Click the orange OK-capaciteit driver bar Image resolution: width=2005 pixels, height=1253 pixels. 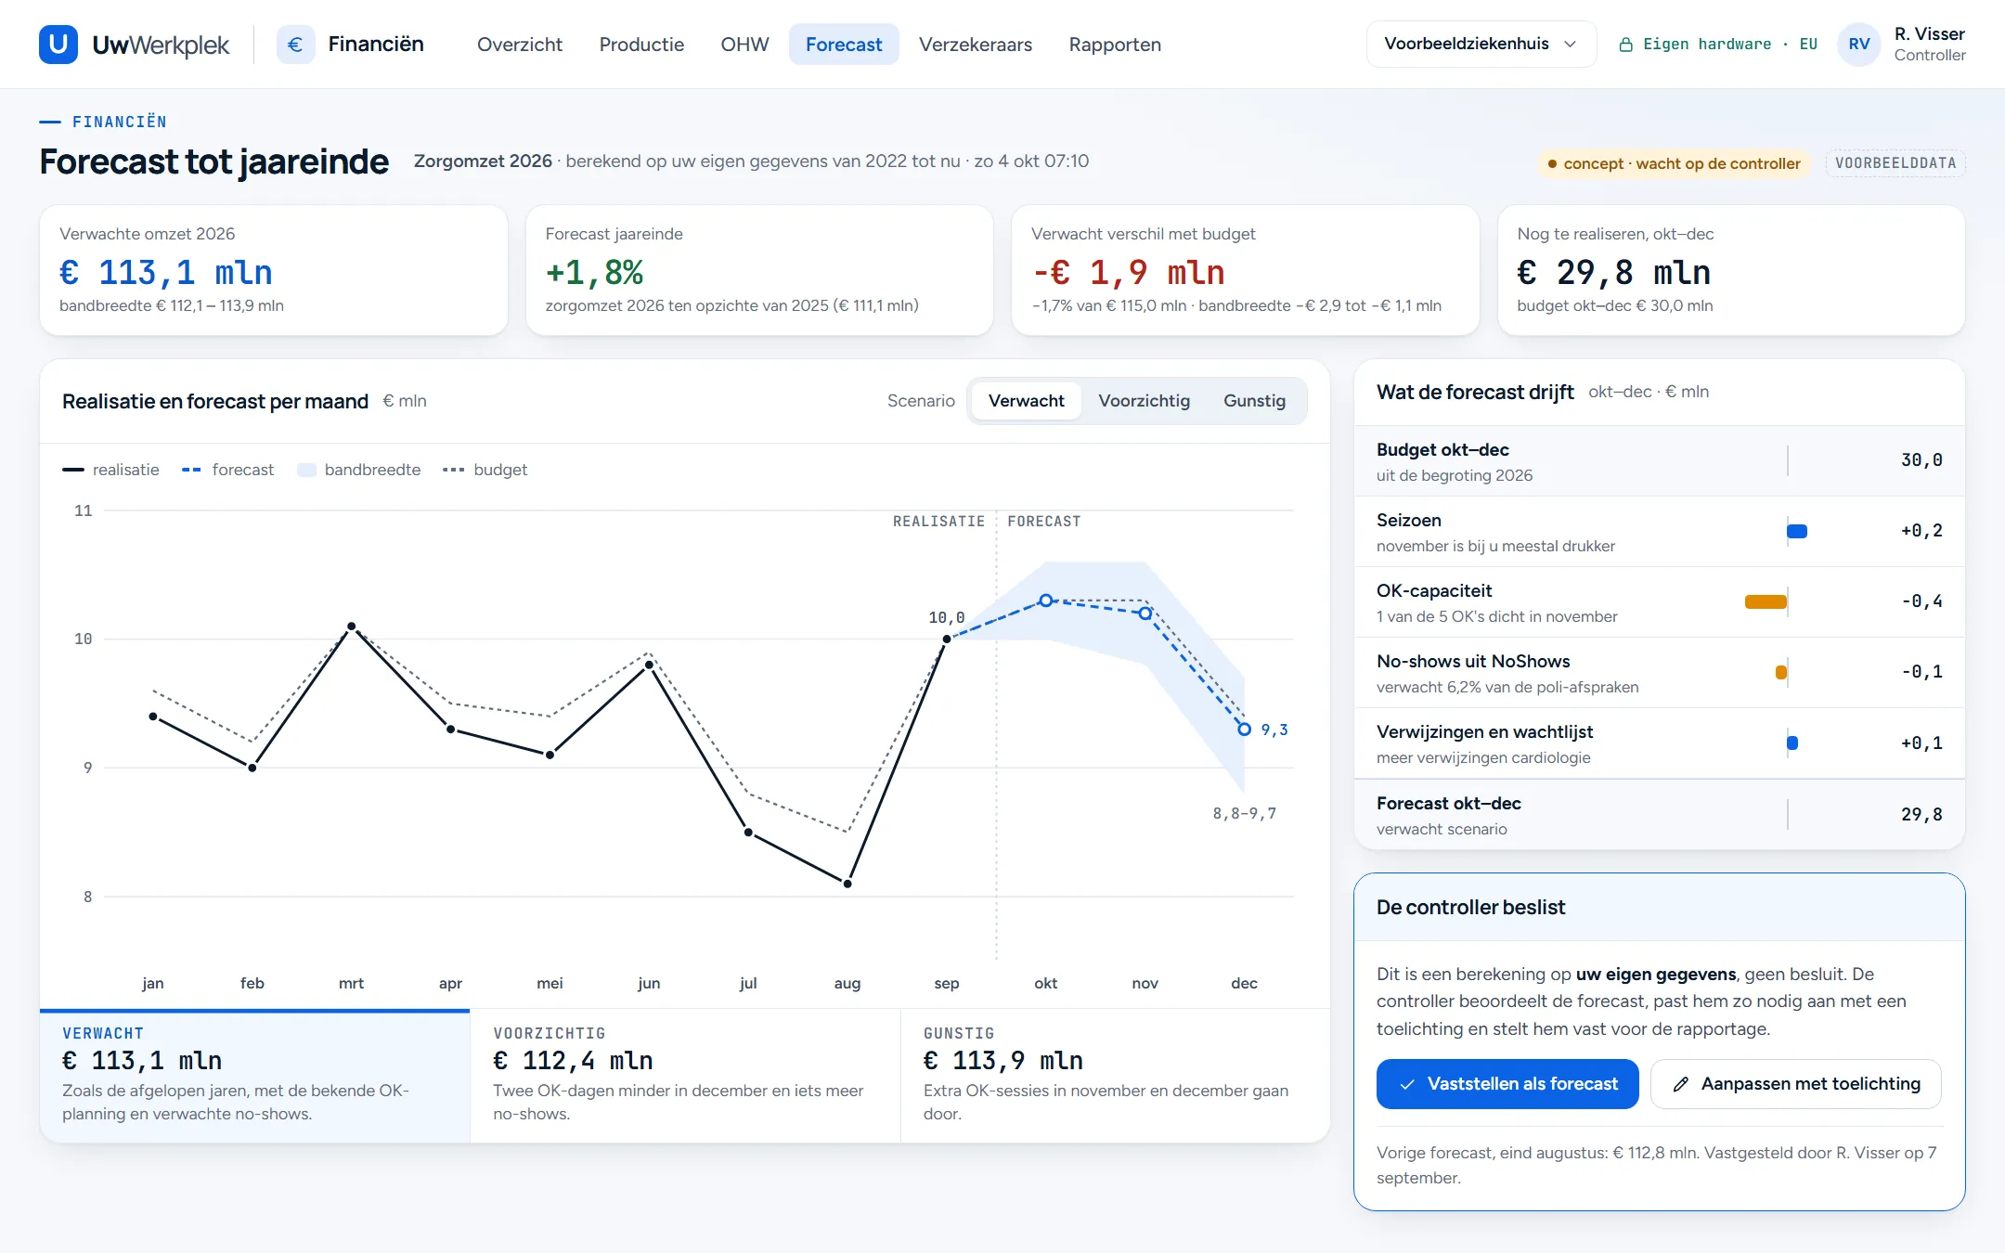pos(1766,601)
